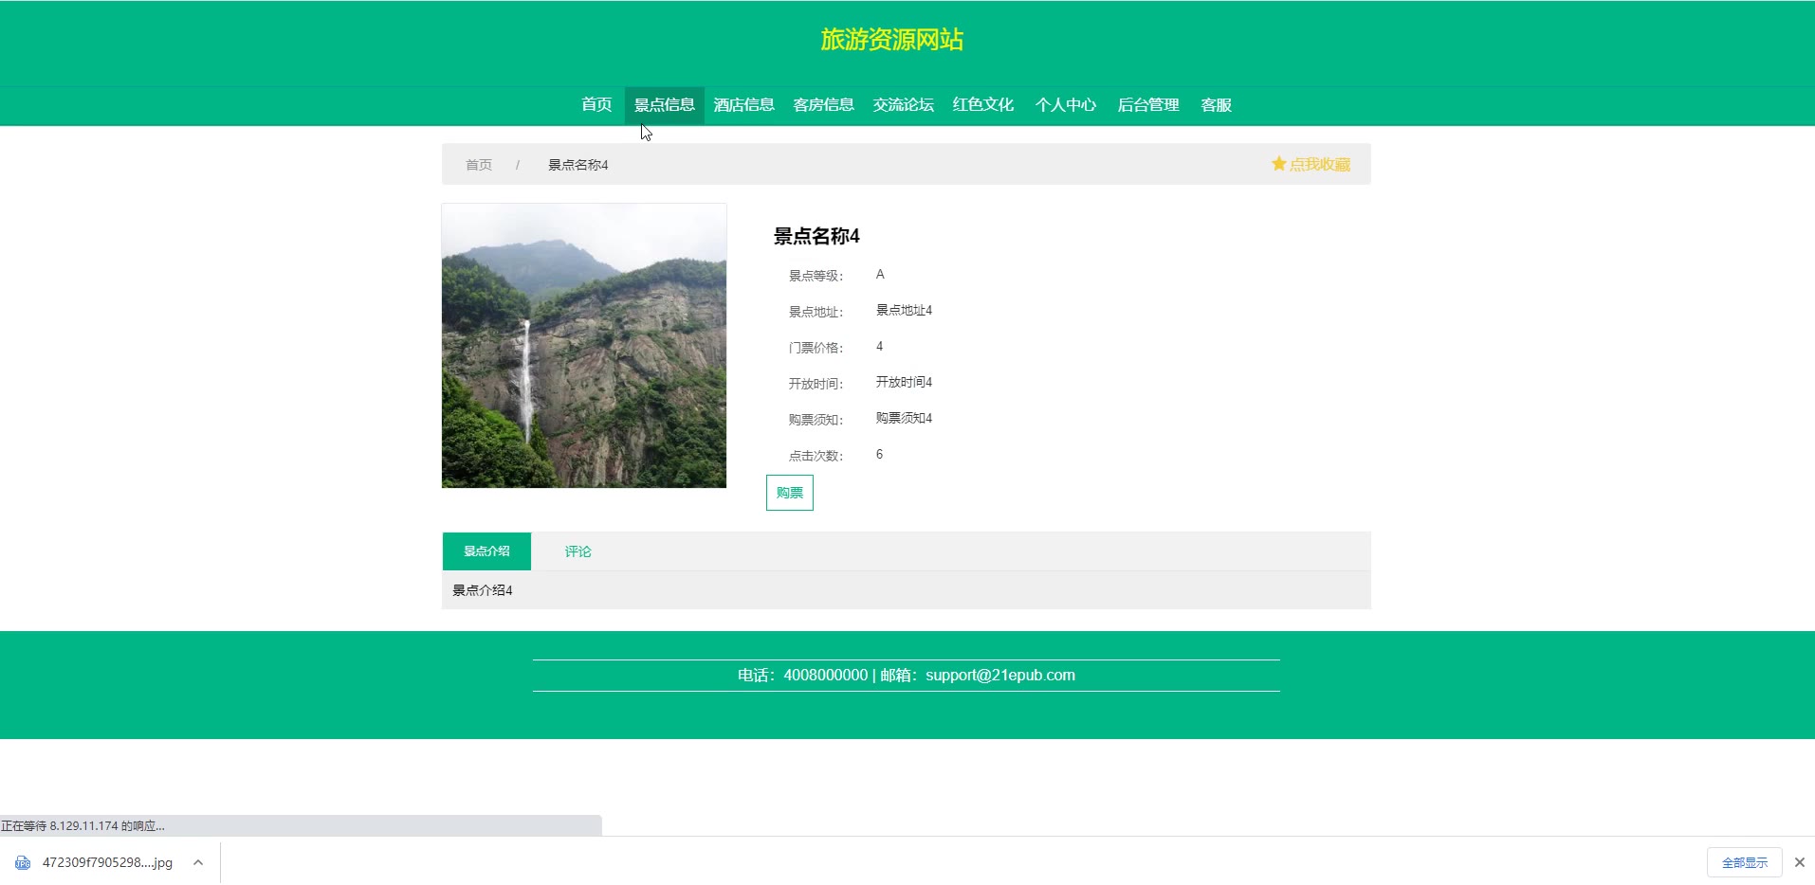Click the browser status text 正在等待 8.129.11.174
Viewport: 1815px width, 885px height.
pyautogui.click(x=82, y=826)
